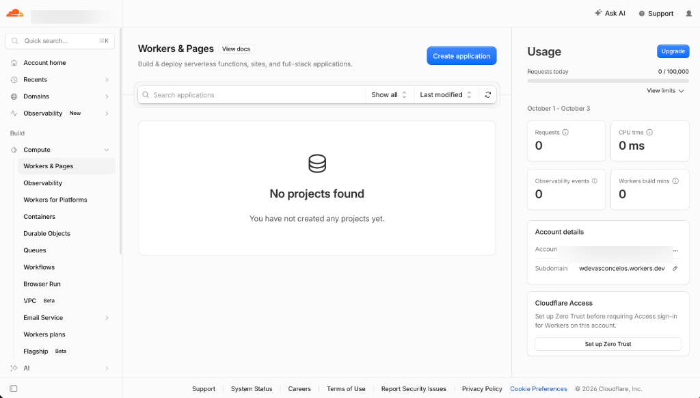The image size is (700, 398).
Task: Expand the AI section
Action: (x=107, y=369)
